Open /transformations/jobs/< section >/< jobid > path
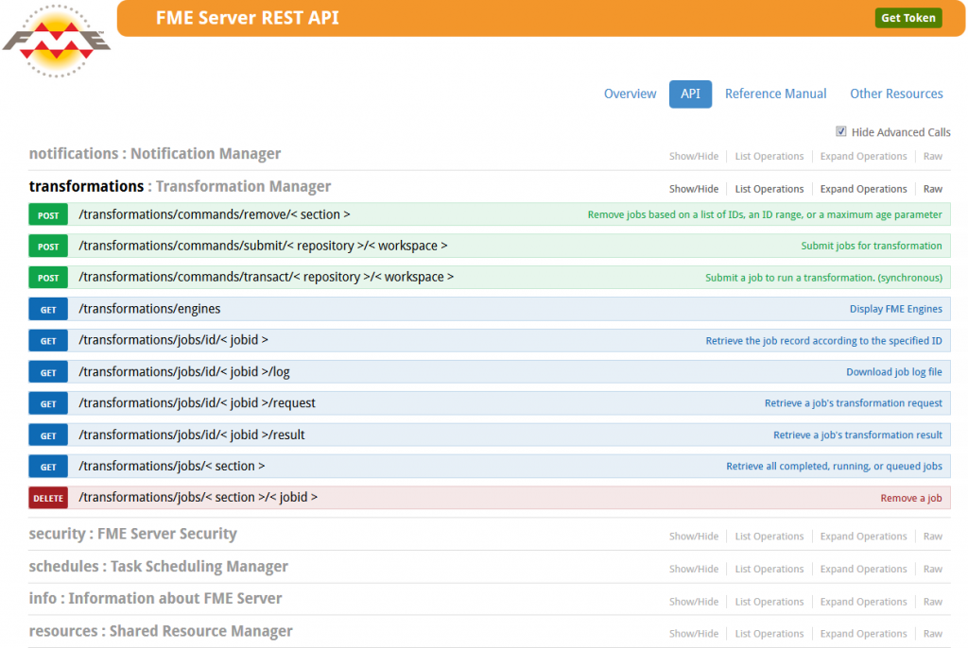Screen dimensions: 968x648 pos(199,498)
